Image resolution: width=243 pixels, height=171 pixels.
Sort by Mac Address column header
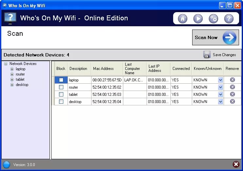click(107, 69)
